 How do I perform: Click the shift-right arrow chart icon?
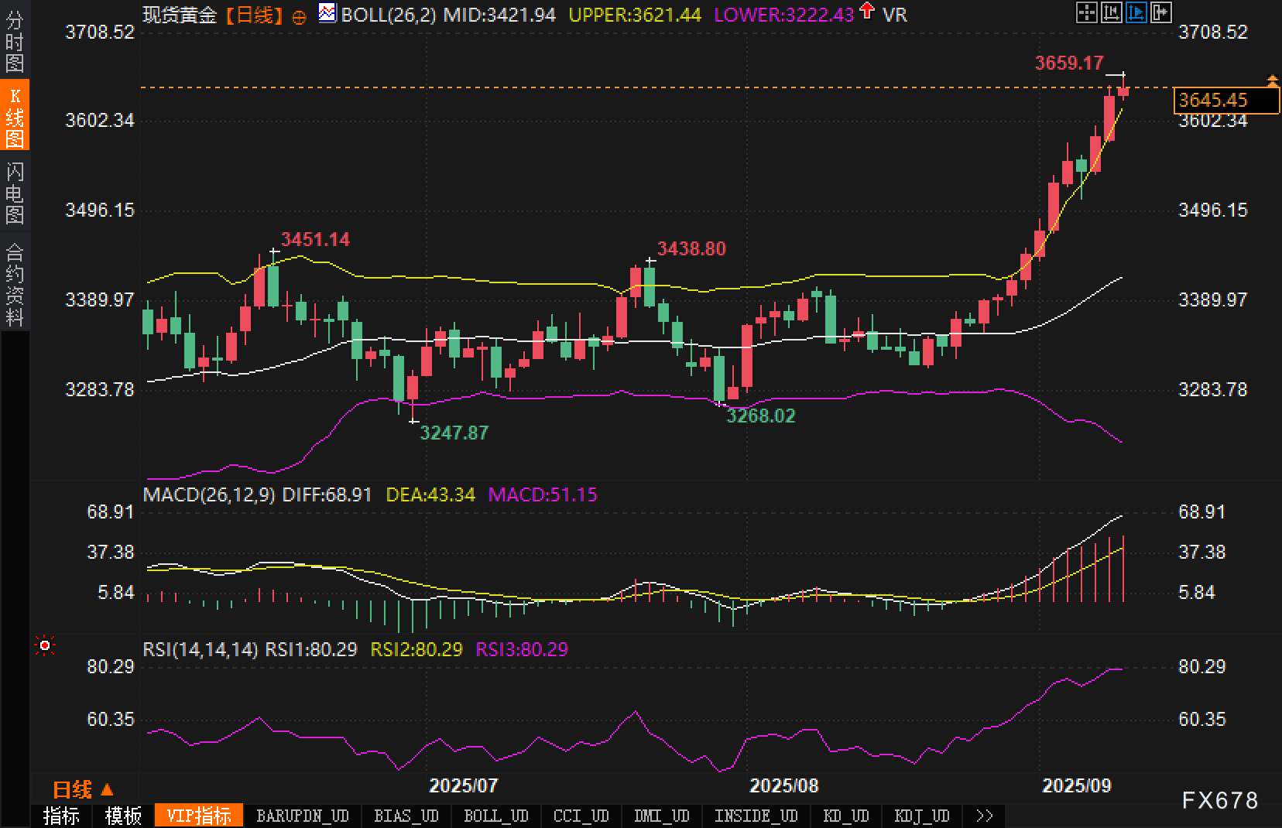1160,12
